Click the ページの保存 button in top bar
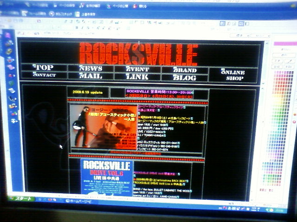 [64, 5]
